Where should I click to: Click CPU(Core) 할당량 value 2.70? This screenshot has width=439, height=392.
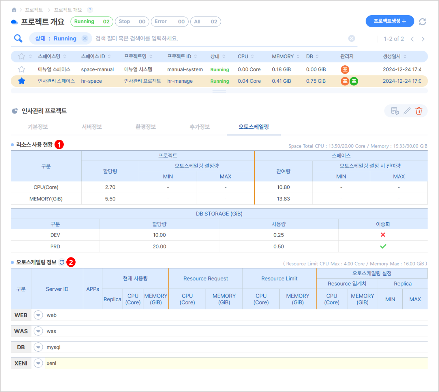[110, 187]
